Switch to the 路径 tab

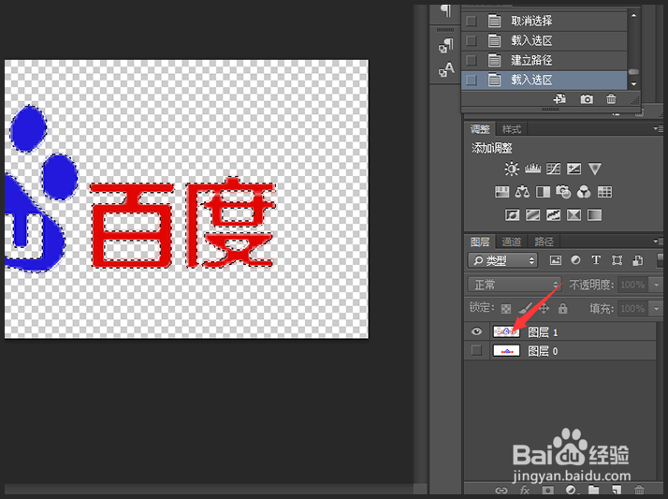(544, 242)
